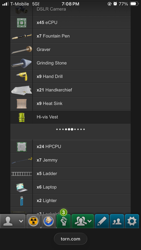Tap the HPCPU item icon
This screenshot has width=141, height=250.
(x=22, y=147)
